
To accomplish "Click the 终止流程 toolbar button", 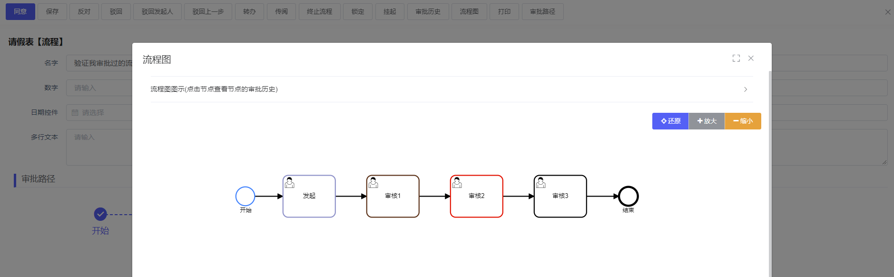I will pyautogui.click(x=319, y=11).
